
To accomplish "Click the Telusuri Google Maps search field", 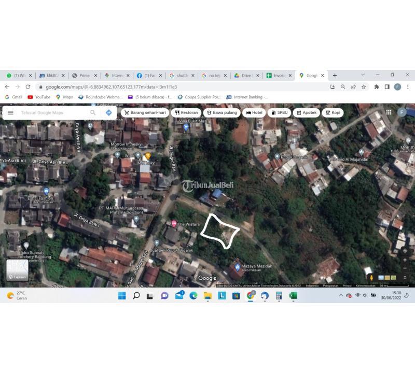I will coord(52,112).
